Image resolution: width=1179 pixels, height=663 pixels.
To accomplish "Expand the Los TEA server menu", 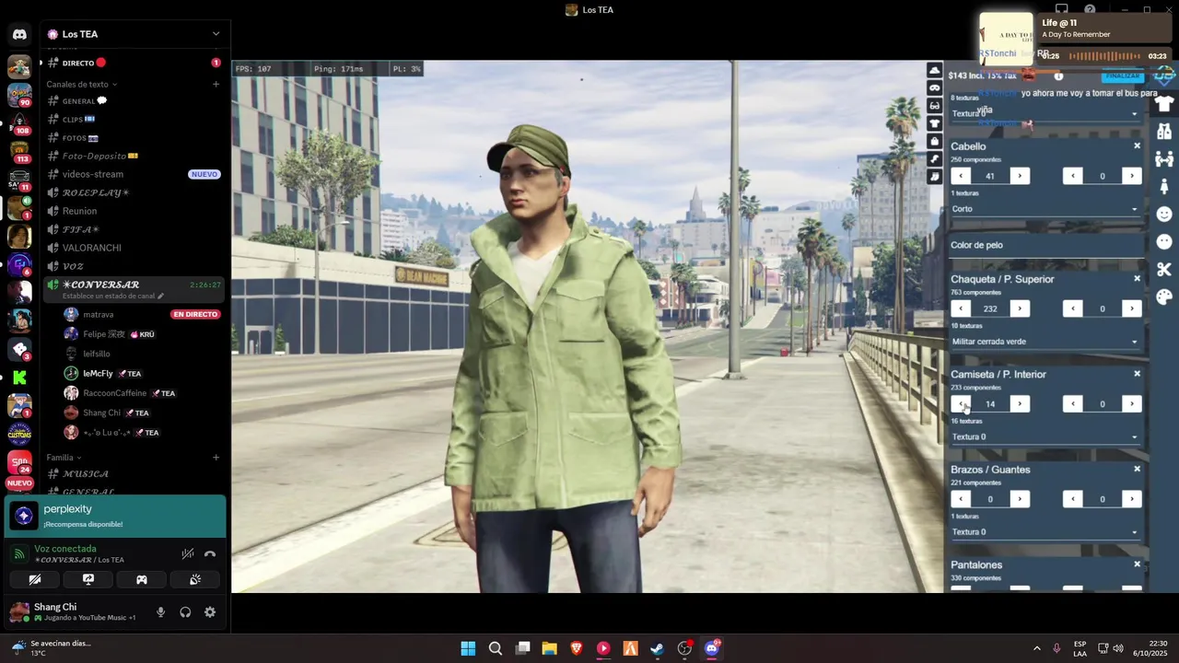I will (216, 34).
